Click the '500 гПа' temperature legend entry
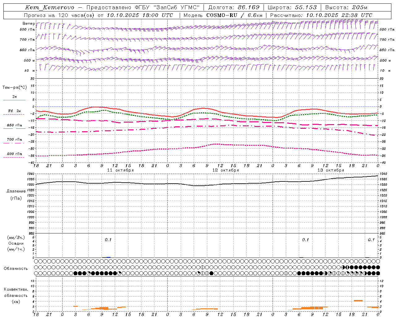 pyautogui.click(x=14, y=154)
